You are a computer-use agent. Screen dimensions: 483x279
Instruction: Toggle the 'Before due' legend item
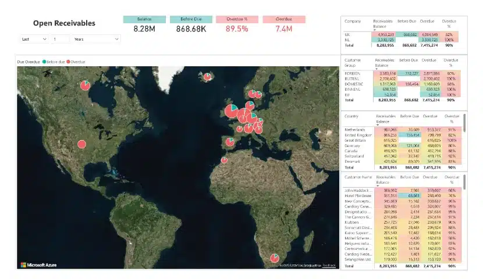click(56, 60)
